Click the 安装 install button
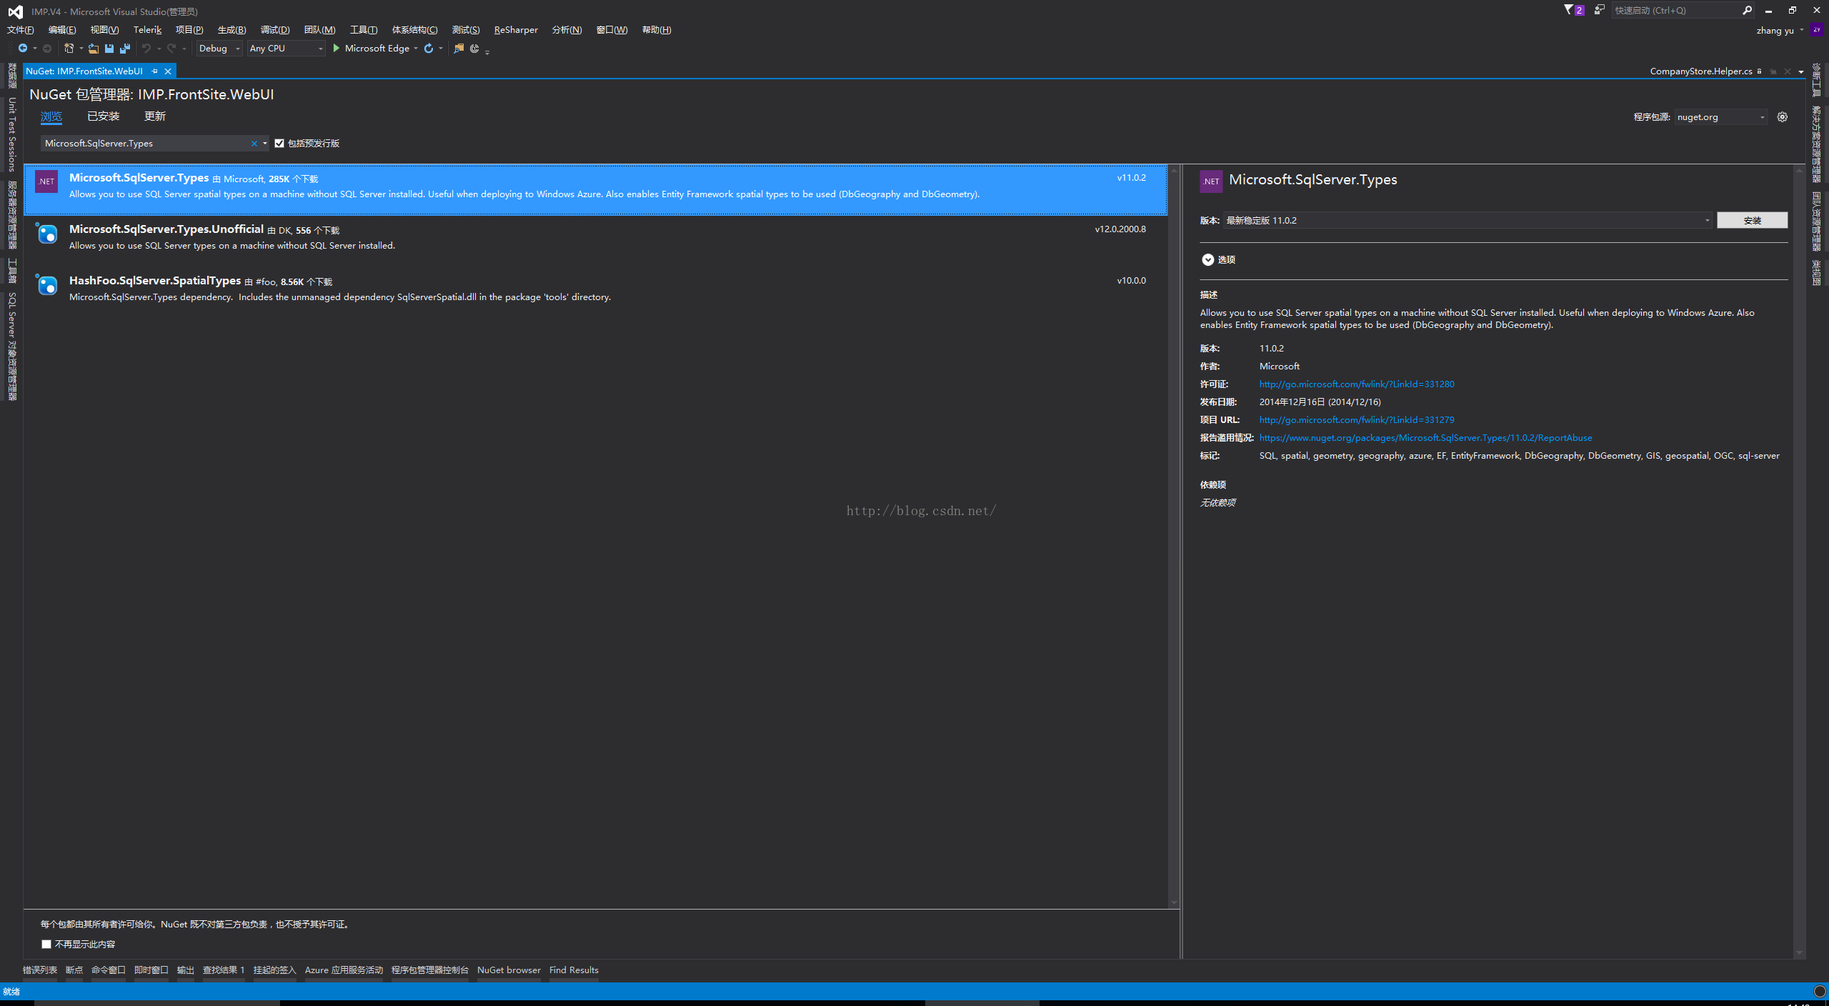The image size is (1829, 1006). point(1752,220)
